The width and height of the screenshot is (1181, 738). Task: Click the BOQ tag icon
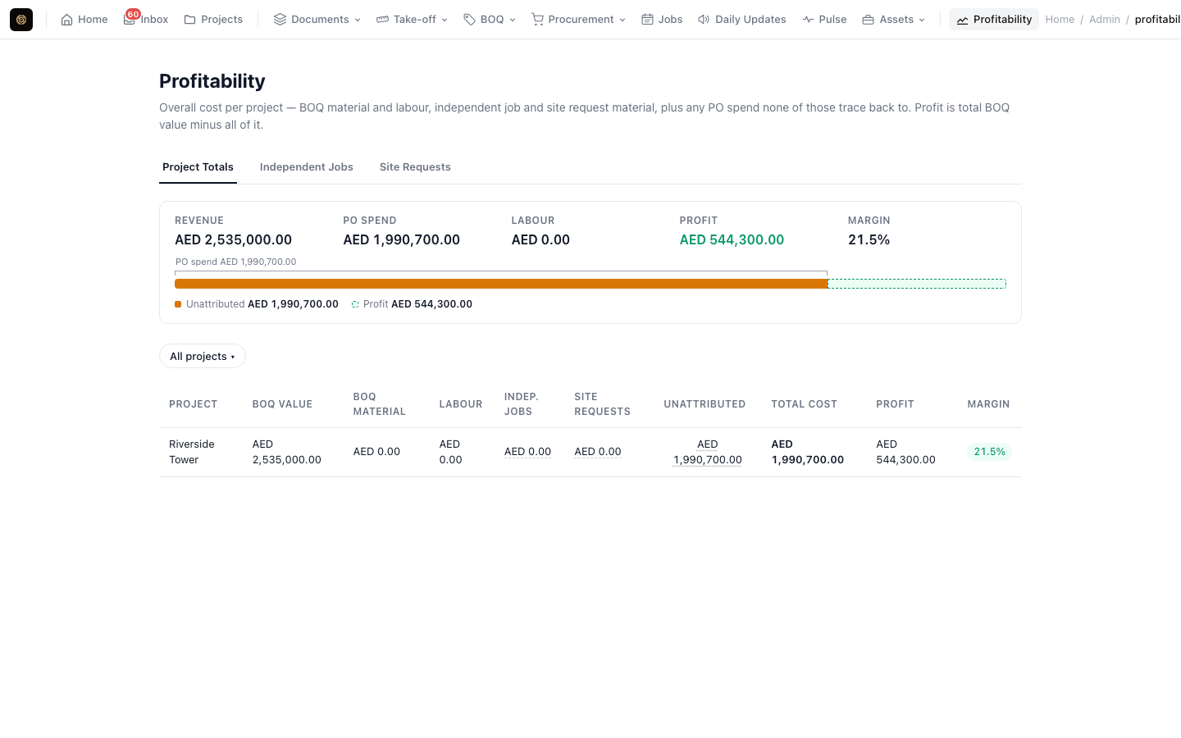(x=469, y=20)
